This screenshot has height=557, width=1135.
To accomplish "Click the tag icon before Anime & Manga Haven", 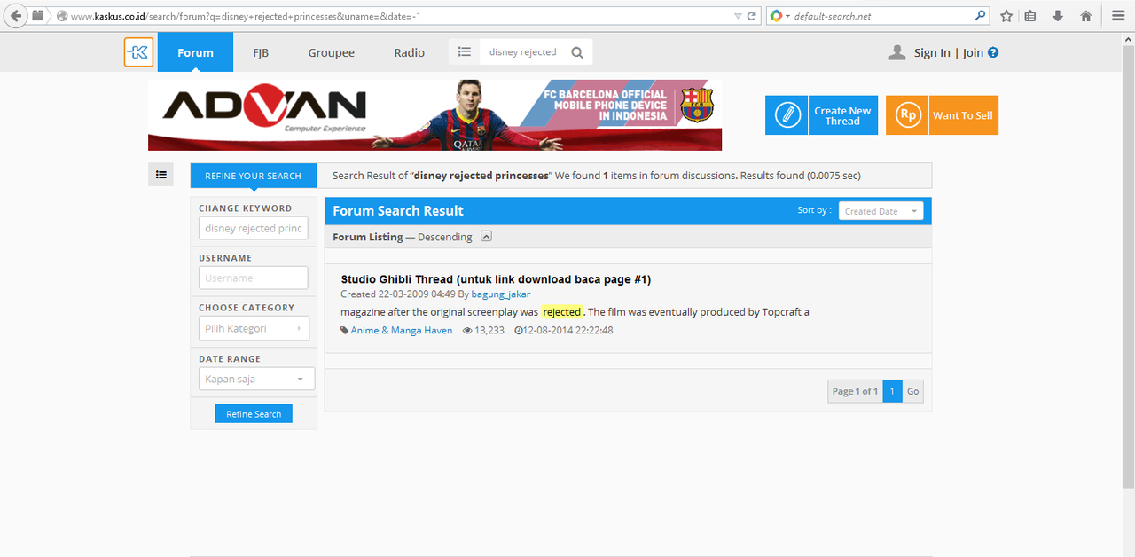I will click(345, 330).
